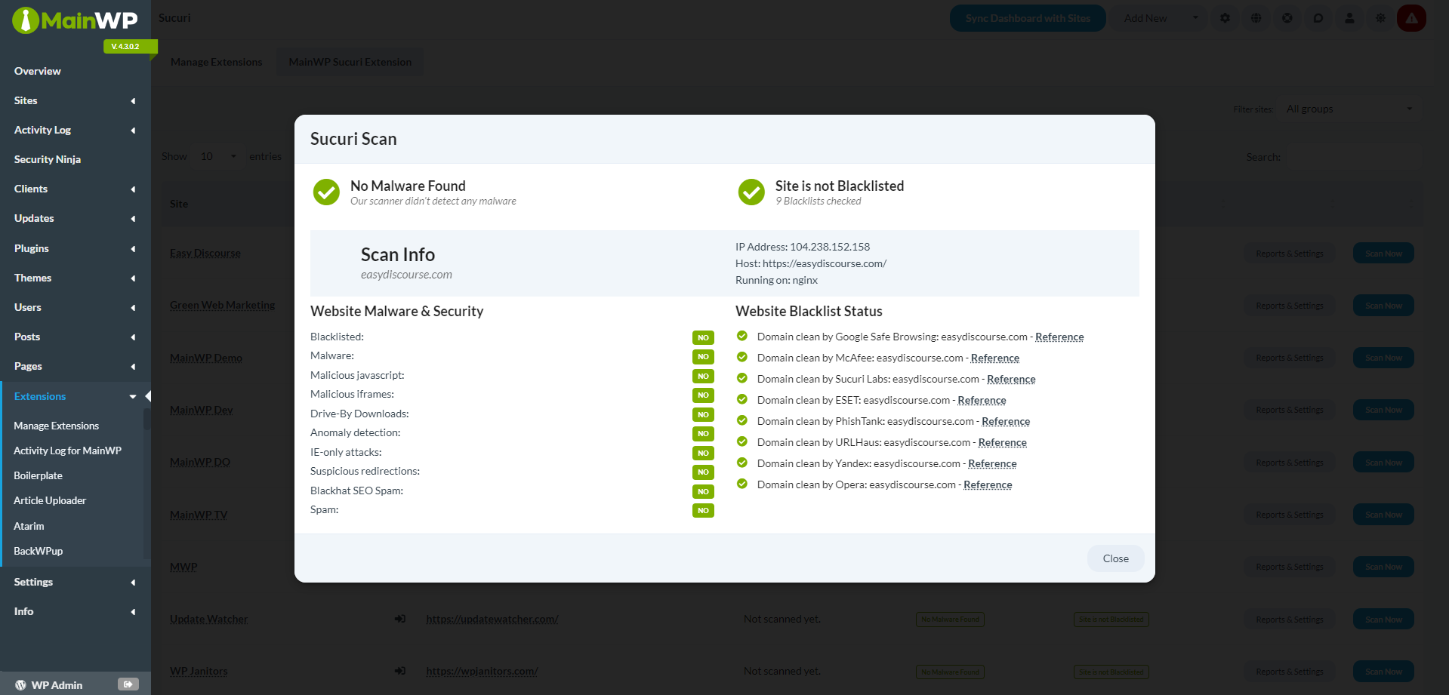
Task: Open the settings gear icon in top bar
Action: click(1225, 18)
